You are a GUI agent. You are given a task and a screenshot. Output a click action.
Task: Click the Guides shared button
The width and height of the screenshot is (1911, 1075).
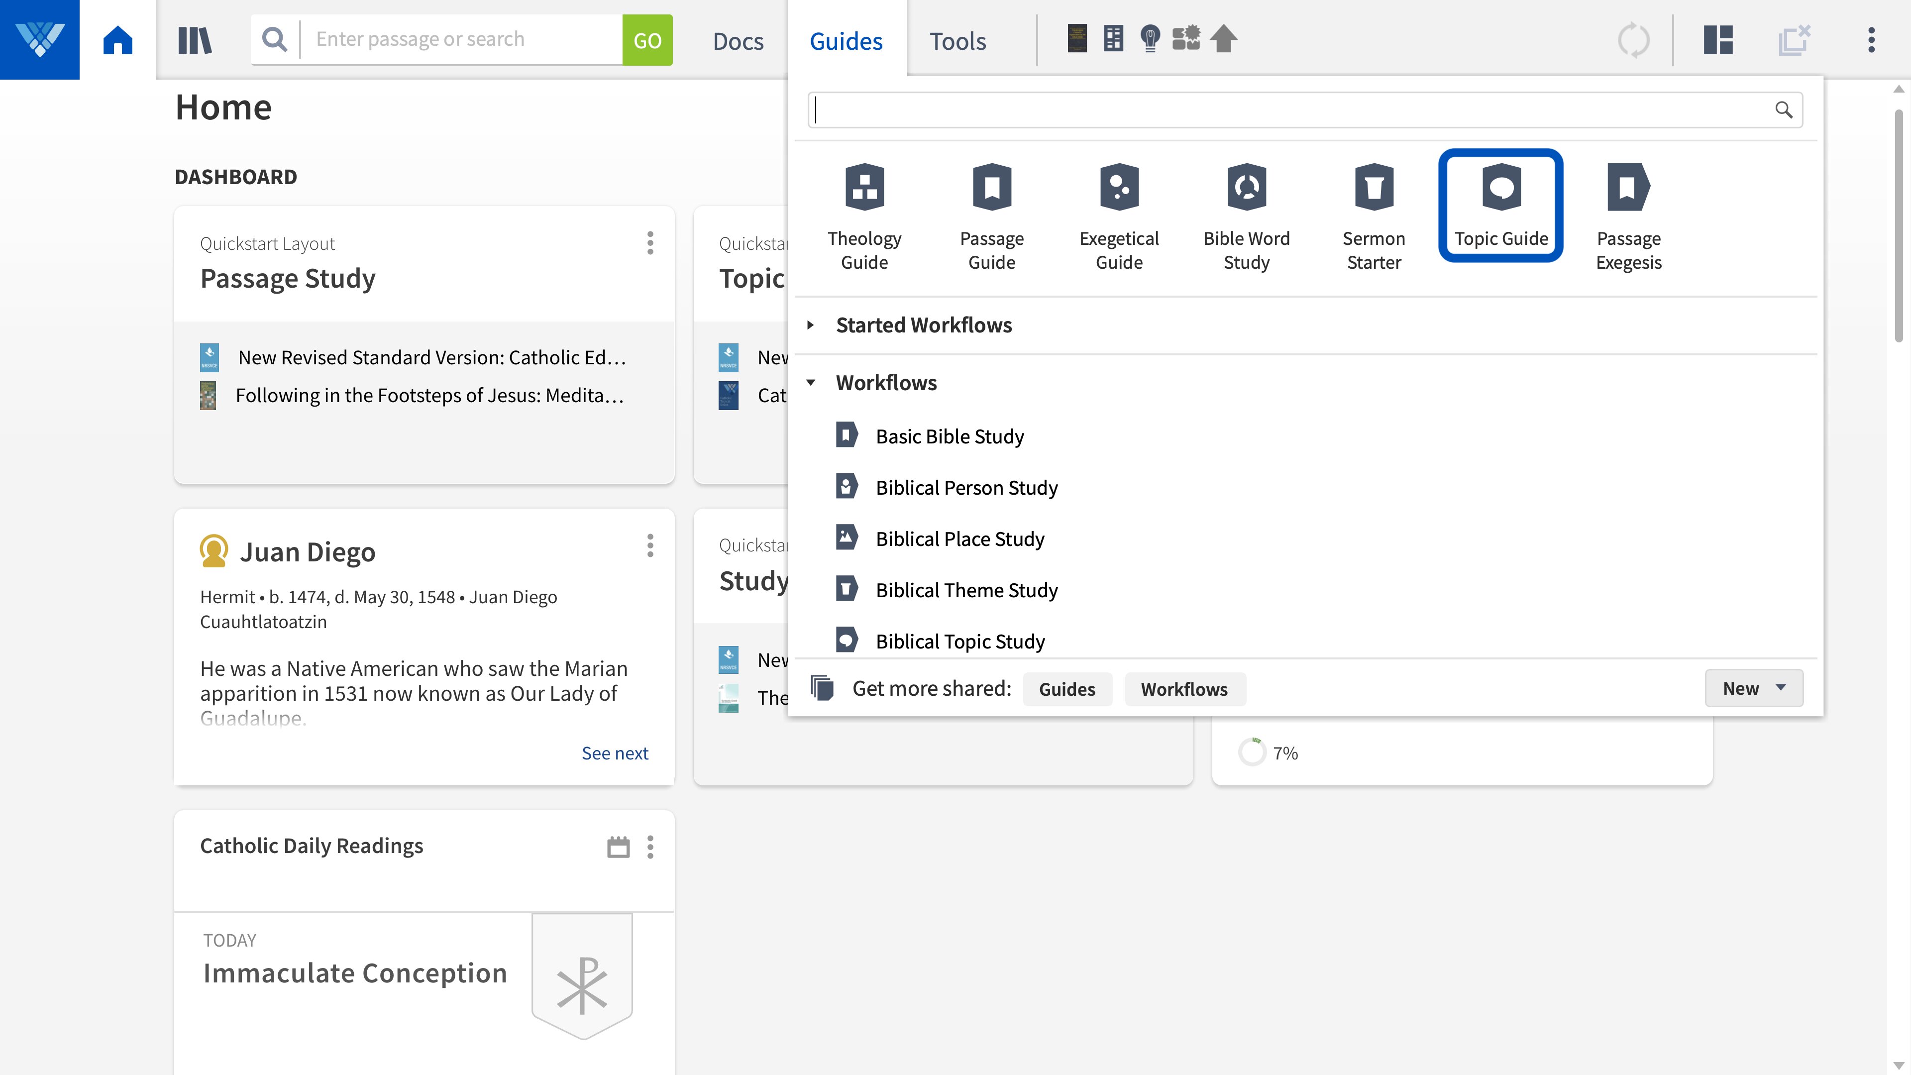click(1067, 689)
